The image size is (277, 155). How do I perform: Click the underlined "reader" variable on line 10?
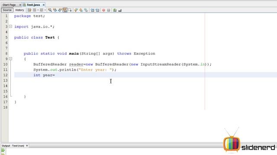(76, 64)
